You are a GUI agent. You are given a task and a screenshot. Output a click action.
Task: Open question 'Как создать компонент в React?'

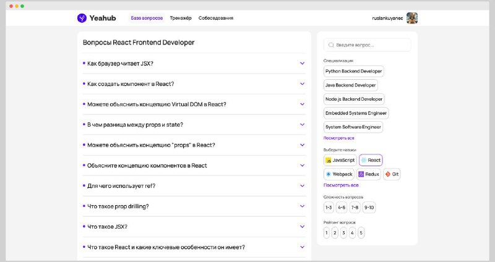click(131, 84)
